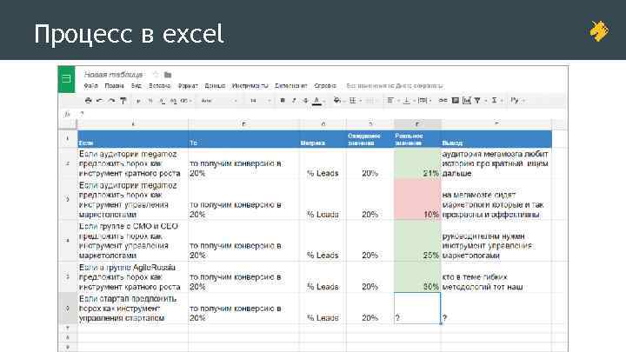Insert a link via toolbar
This screenshot has width=626, height=352.
(443, 101)
